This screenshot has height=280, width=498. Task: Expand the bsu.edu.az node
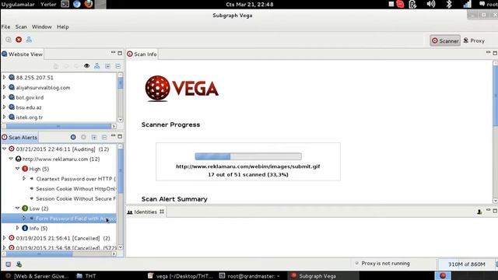point(4,107)
